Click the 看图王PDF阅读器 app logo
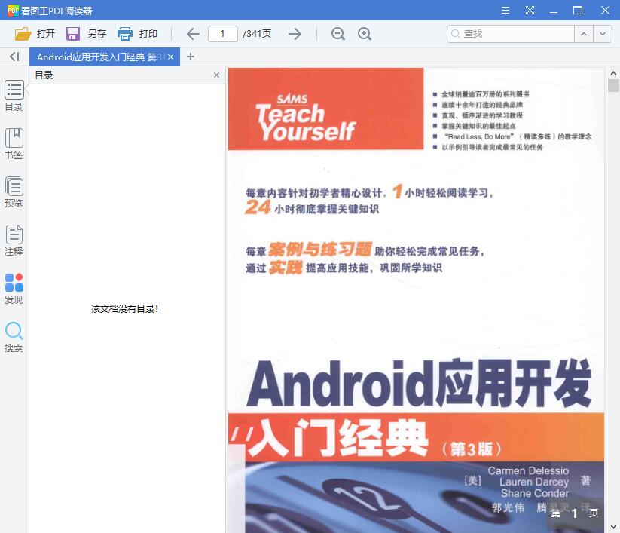 (x=13, y=11)
